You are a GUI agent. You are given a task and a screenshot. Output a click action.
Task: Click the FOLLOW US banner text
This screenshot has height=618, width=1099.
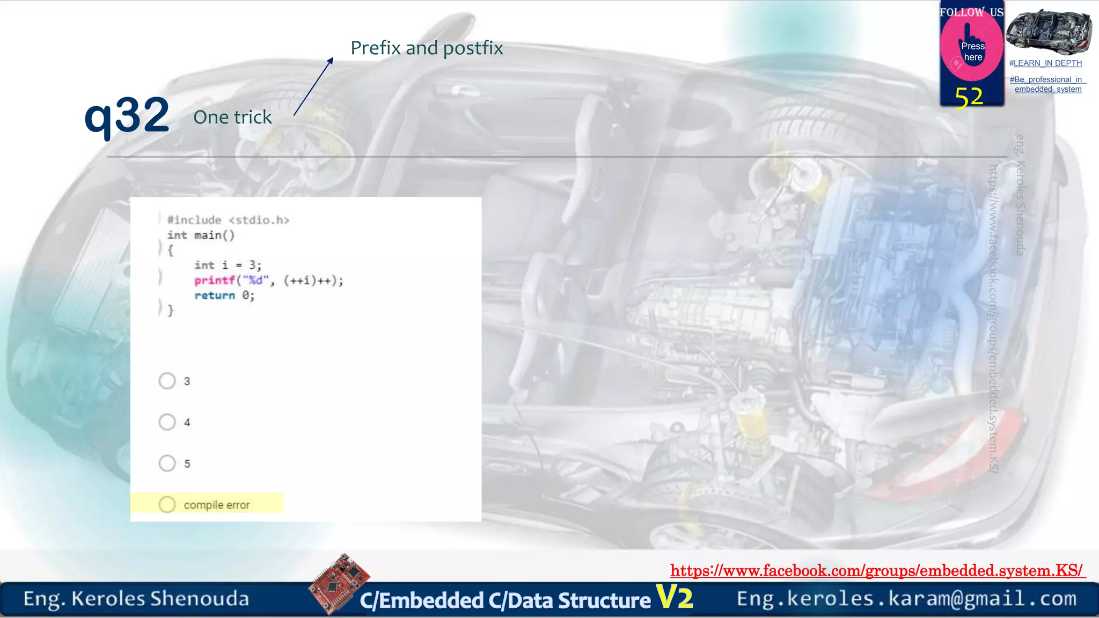971,12
